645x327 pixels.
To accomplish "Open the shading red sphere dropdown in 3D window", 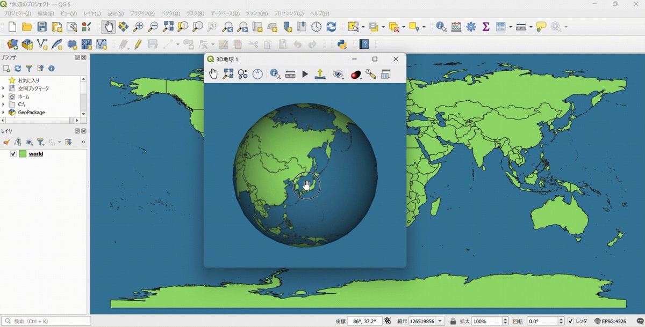I will 355,75.
